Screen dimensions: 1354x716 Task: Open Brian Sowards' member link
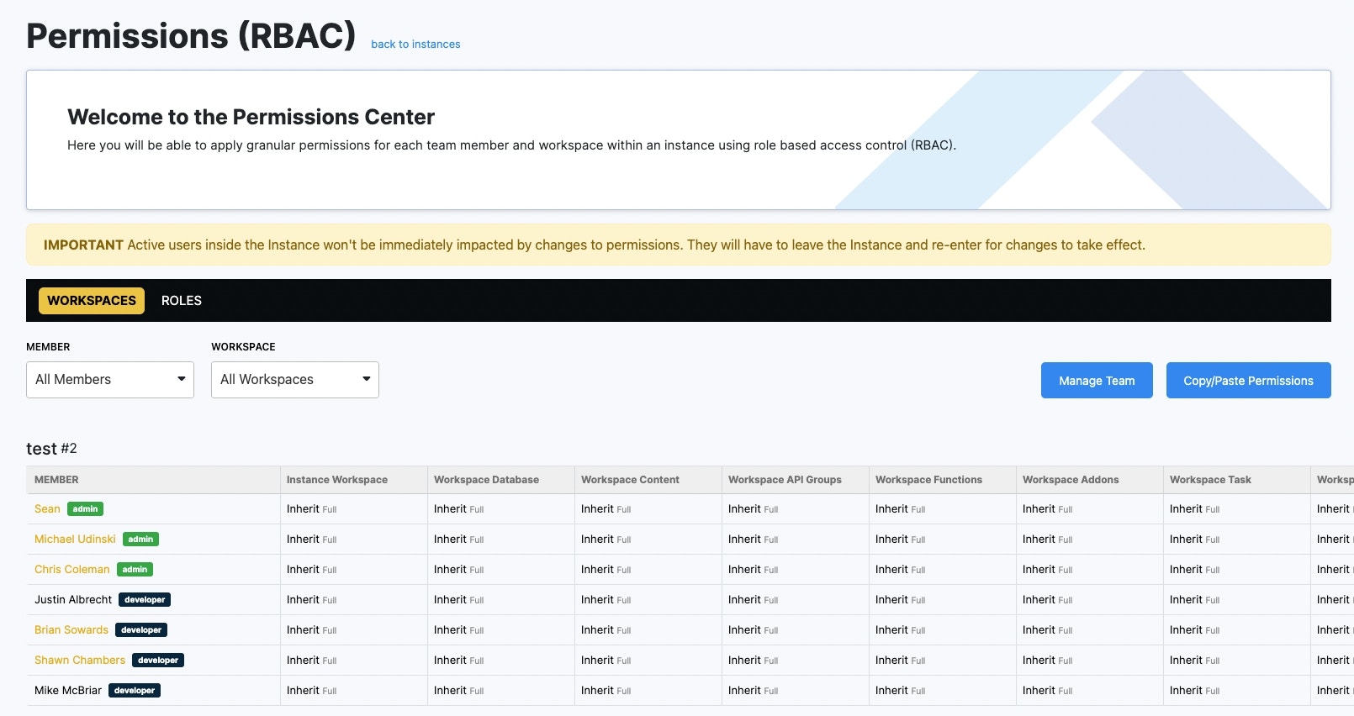pyautogui.click(x=71, y=630)
